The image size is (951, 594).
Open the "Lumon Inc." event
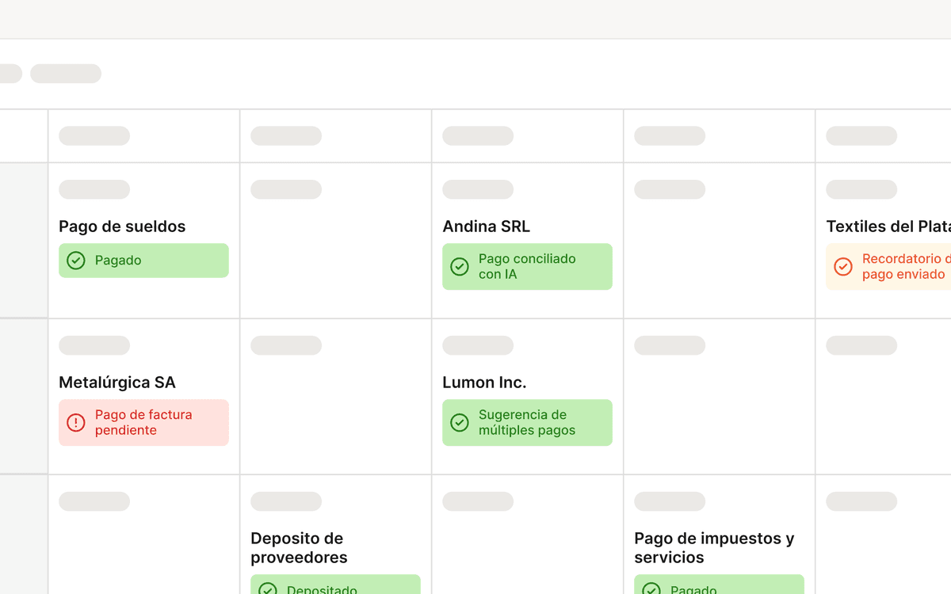(x=484, y=383)
